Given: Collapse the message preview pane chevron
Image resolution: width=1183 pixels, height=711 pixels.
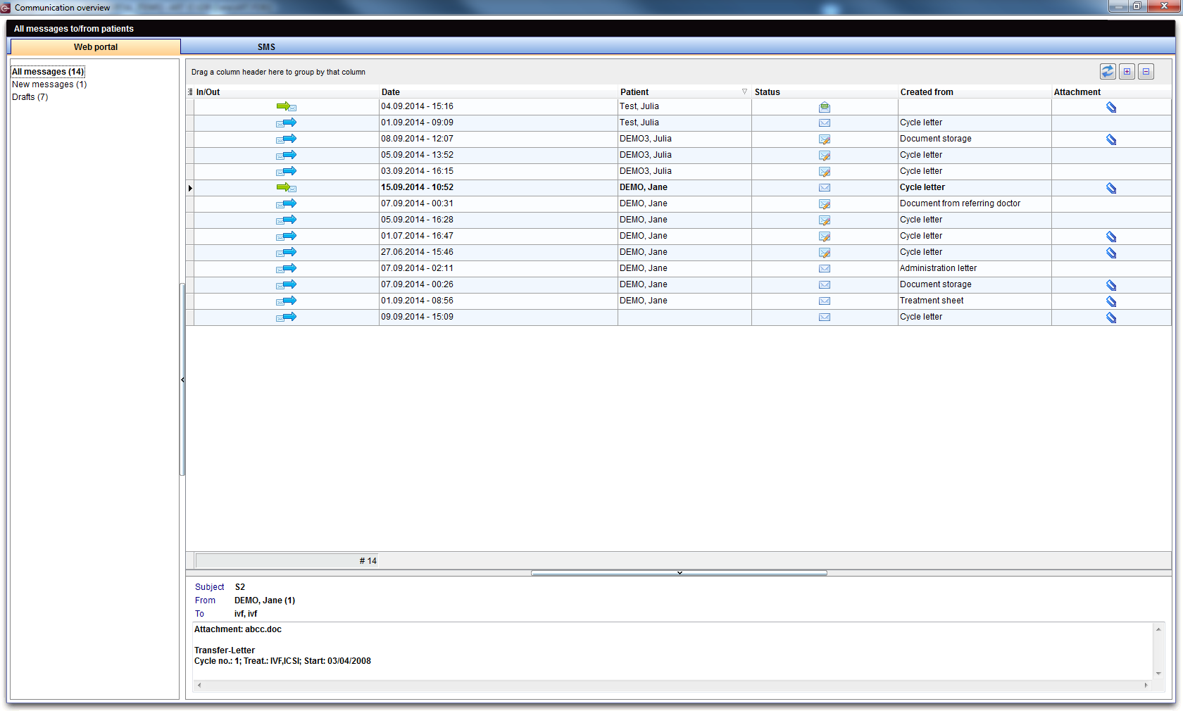Looking at the screenshot, I should [679, 573].
